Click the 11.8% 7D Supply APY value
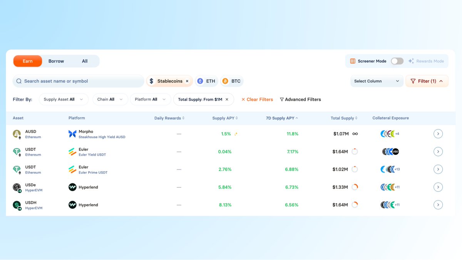 pyautogui.click(x=292, y=134)
